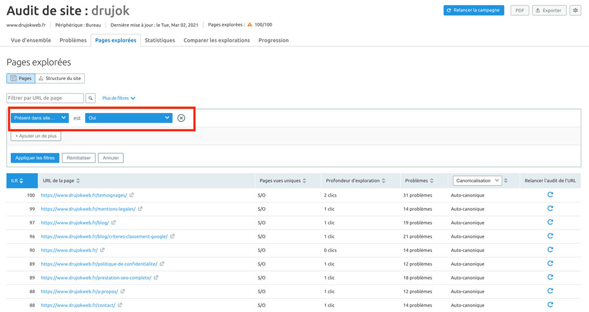Sort by the Canonicalisation column arrows

pos(506,181)
